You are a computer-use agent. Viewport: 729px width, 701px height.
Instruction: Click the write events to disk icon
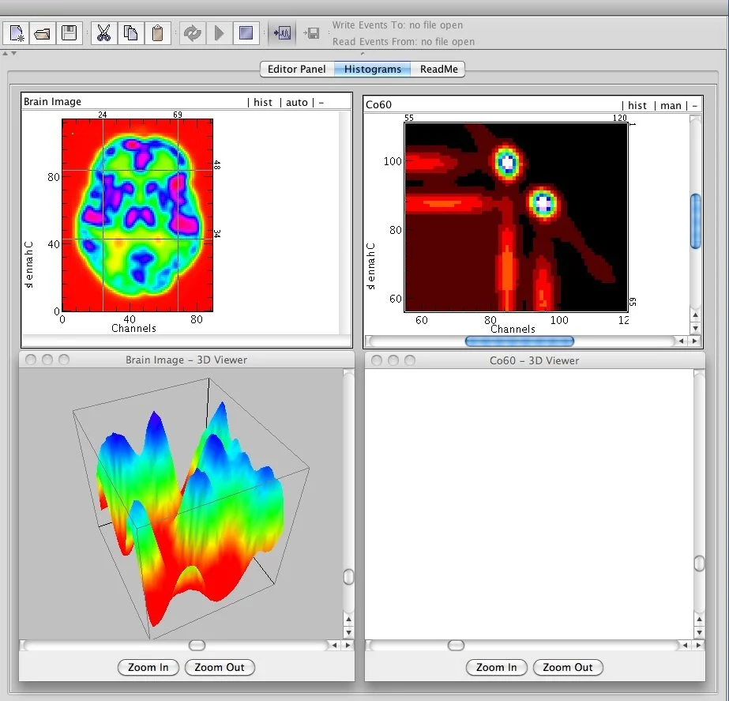pos(312,33)
